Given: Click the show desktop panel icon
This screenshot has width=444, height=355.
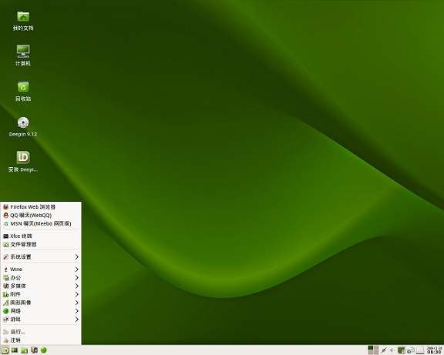Looking at the screenshot, I should [15, 350].
